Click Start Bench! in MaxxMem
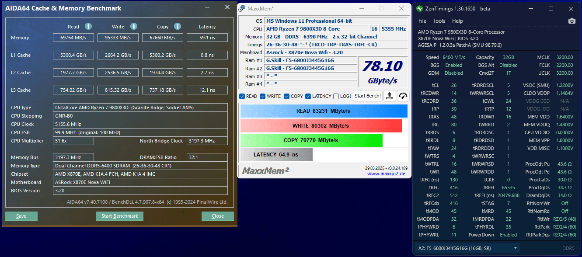The height and width of the screenshot is (257, 582). click(x=367, y=96)
